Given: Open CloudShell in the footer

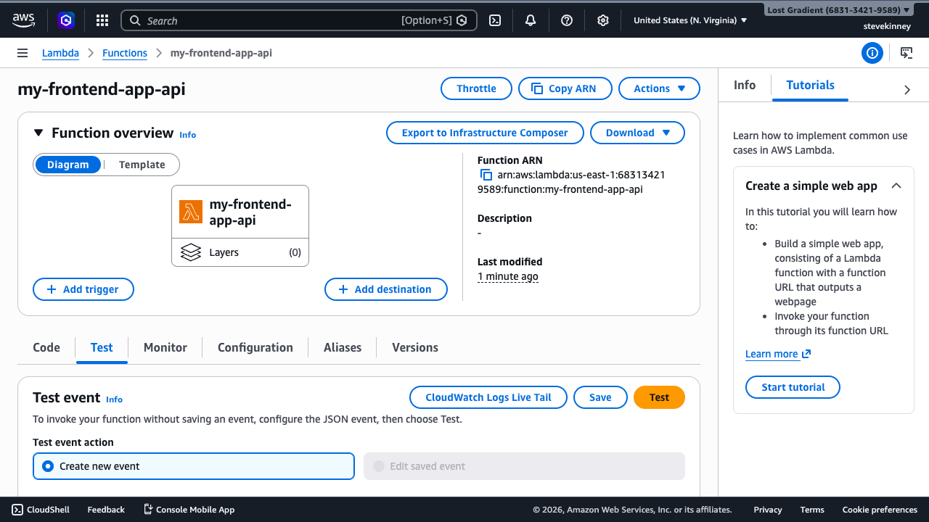Looking at the screenshot, I should [41, 510].
